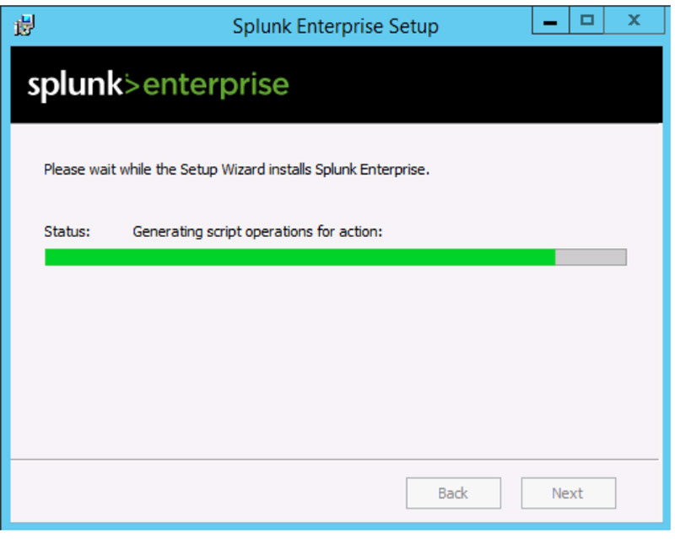Image resolution: width=675 pixels, height=539 pixels.
Task: Close the Splunk Enterprise Setup window
Action: (634, 20)
